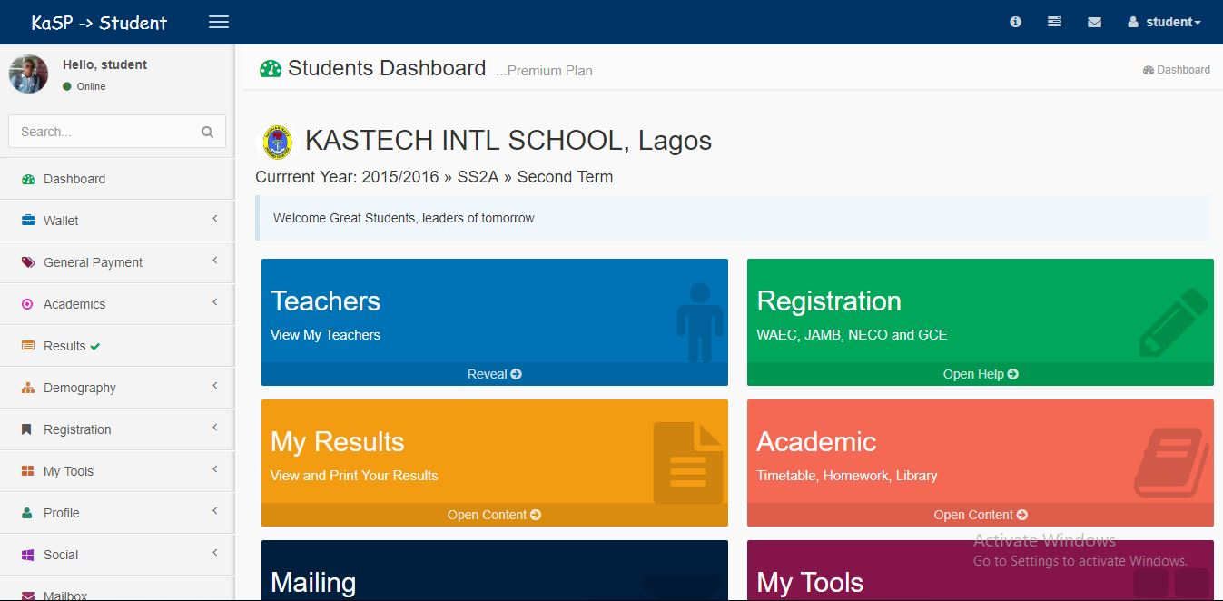Click the Demography sitemap icon
1223x601 pixels.
click(27, 388)
